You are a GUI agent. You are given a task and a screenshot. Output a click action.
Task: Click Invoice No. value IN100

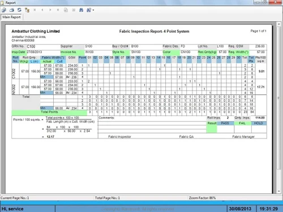click(89, 52)
